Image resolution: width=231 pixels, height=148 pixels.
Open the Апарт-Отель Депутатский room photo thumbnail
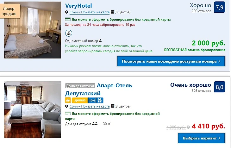(x=33, y=109)
